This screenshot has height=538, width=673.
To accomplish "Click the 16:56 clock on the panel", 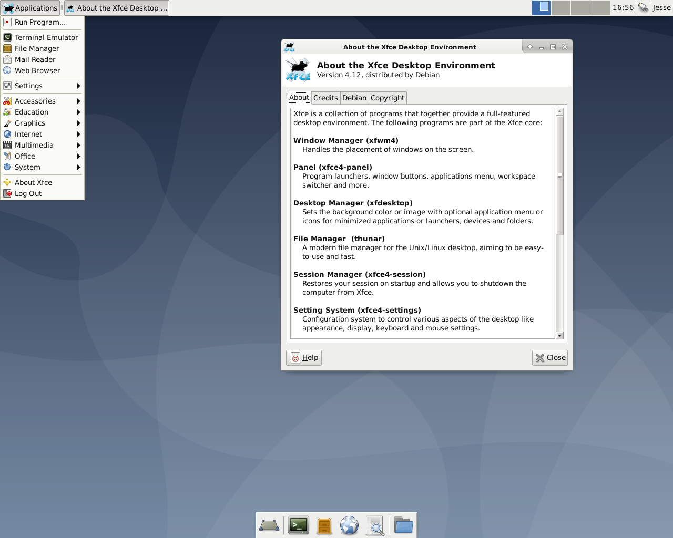I will 623,7.
